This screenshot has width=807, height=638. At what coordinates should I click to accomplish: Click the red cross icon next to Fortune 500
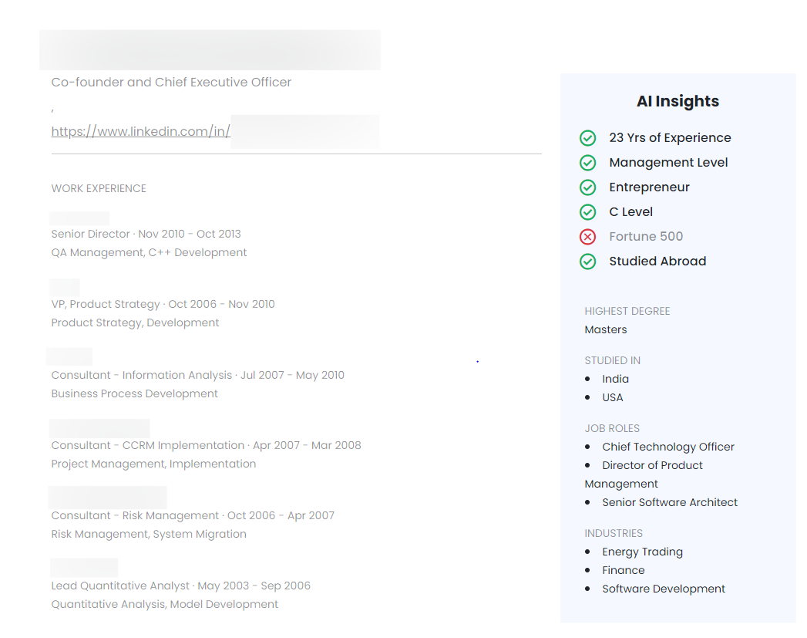click(587, 237)
